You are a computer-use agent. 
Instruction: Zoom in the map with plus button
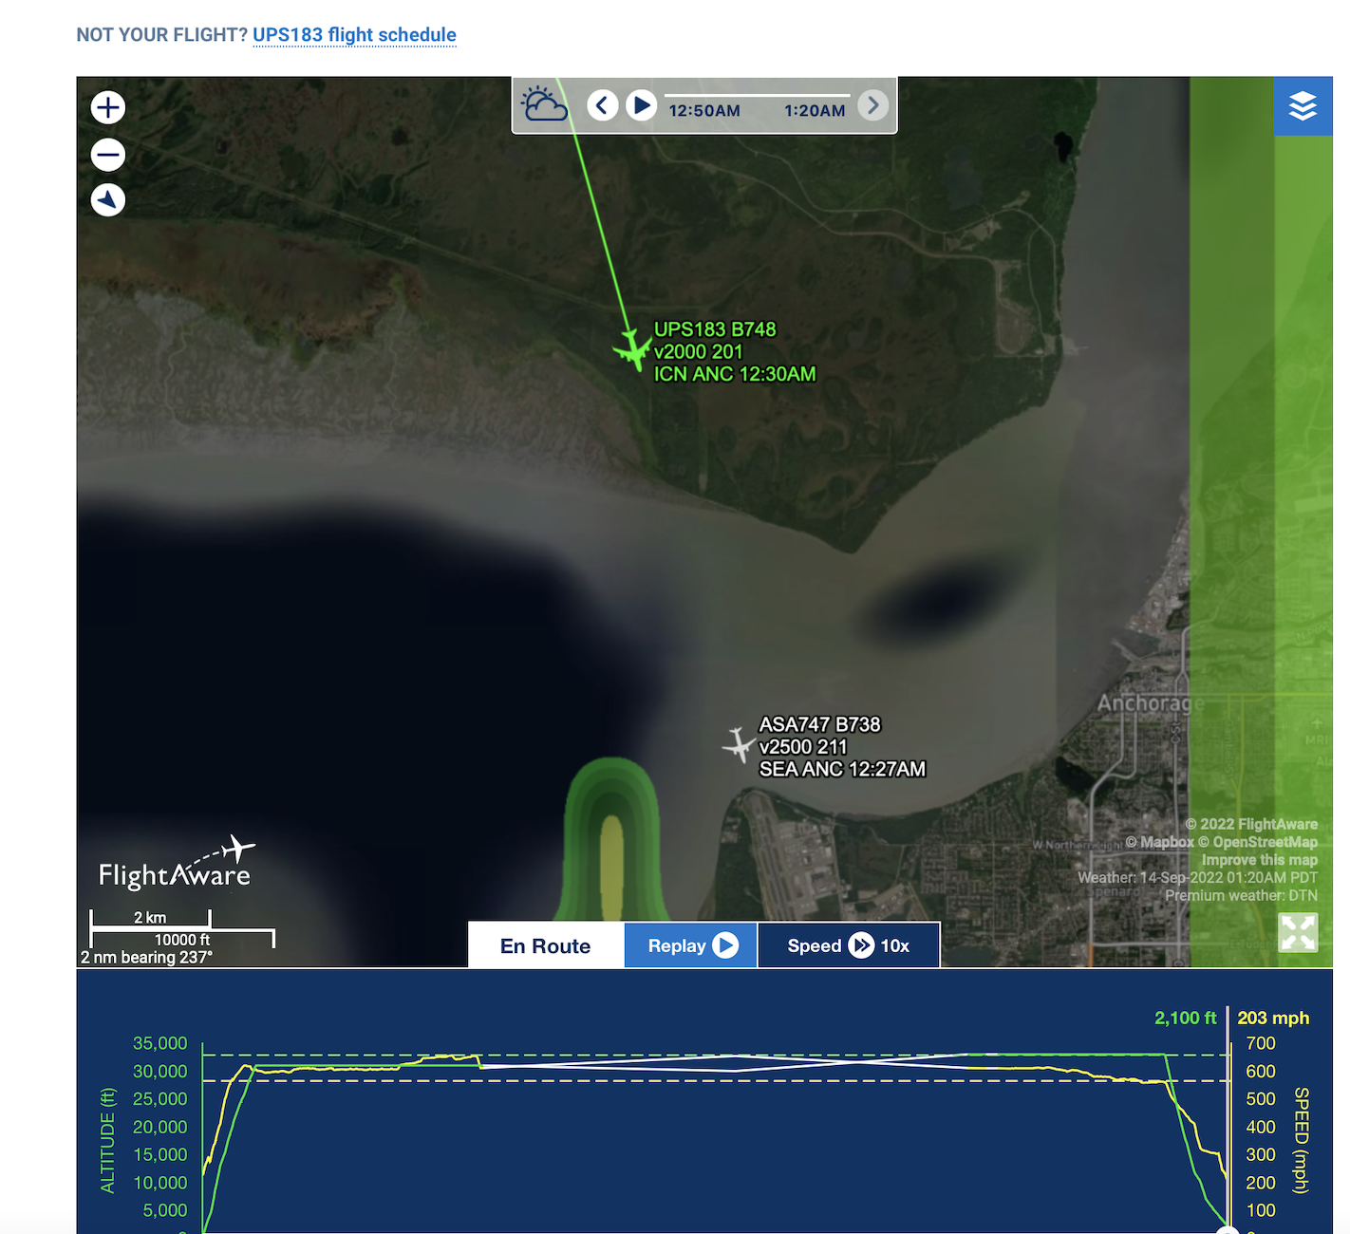tap(108, 107)
